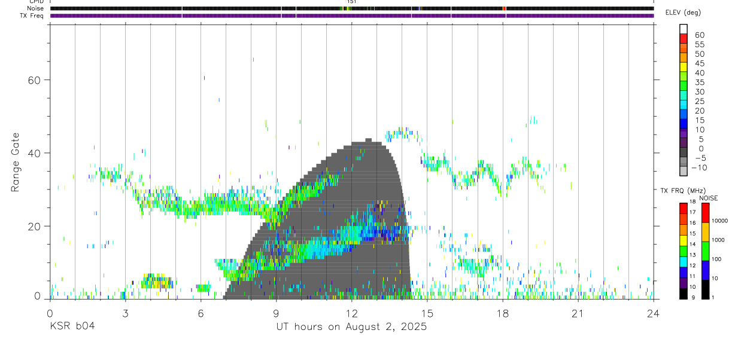Pick the blue 10–15 degree elevation swatch
Screen dimensions: 735x339
click(x=684, y=124)
